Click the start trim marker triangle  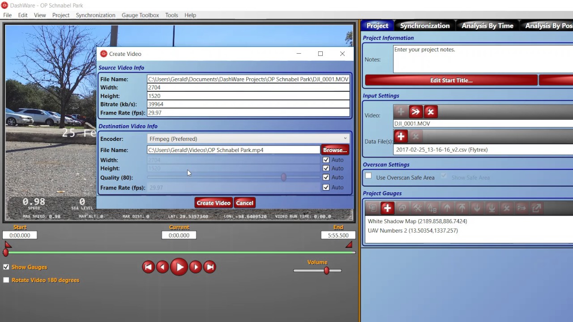pos(8,245)
